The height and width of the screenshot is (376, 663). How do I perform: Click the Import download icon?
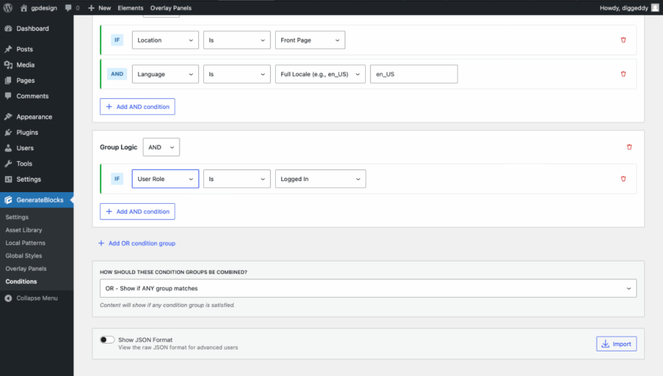click(x=605, y=344)
